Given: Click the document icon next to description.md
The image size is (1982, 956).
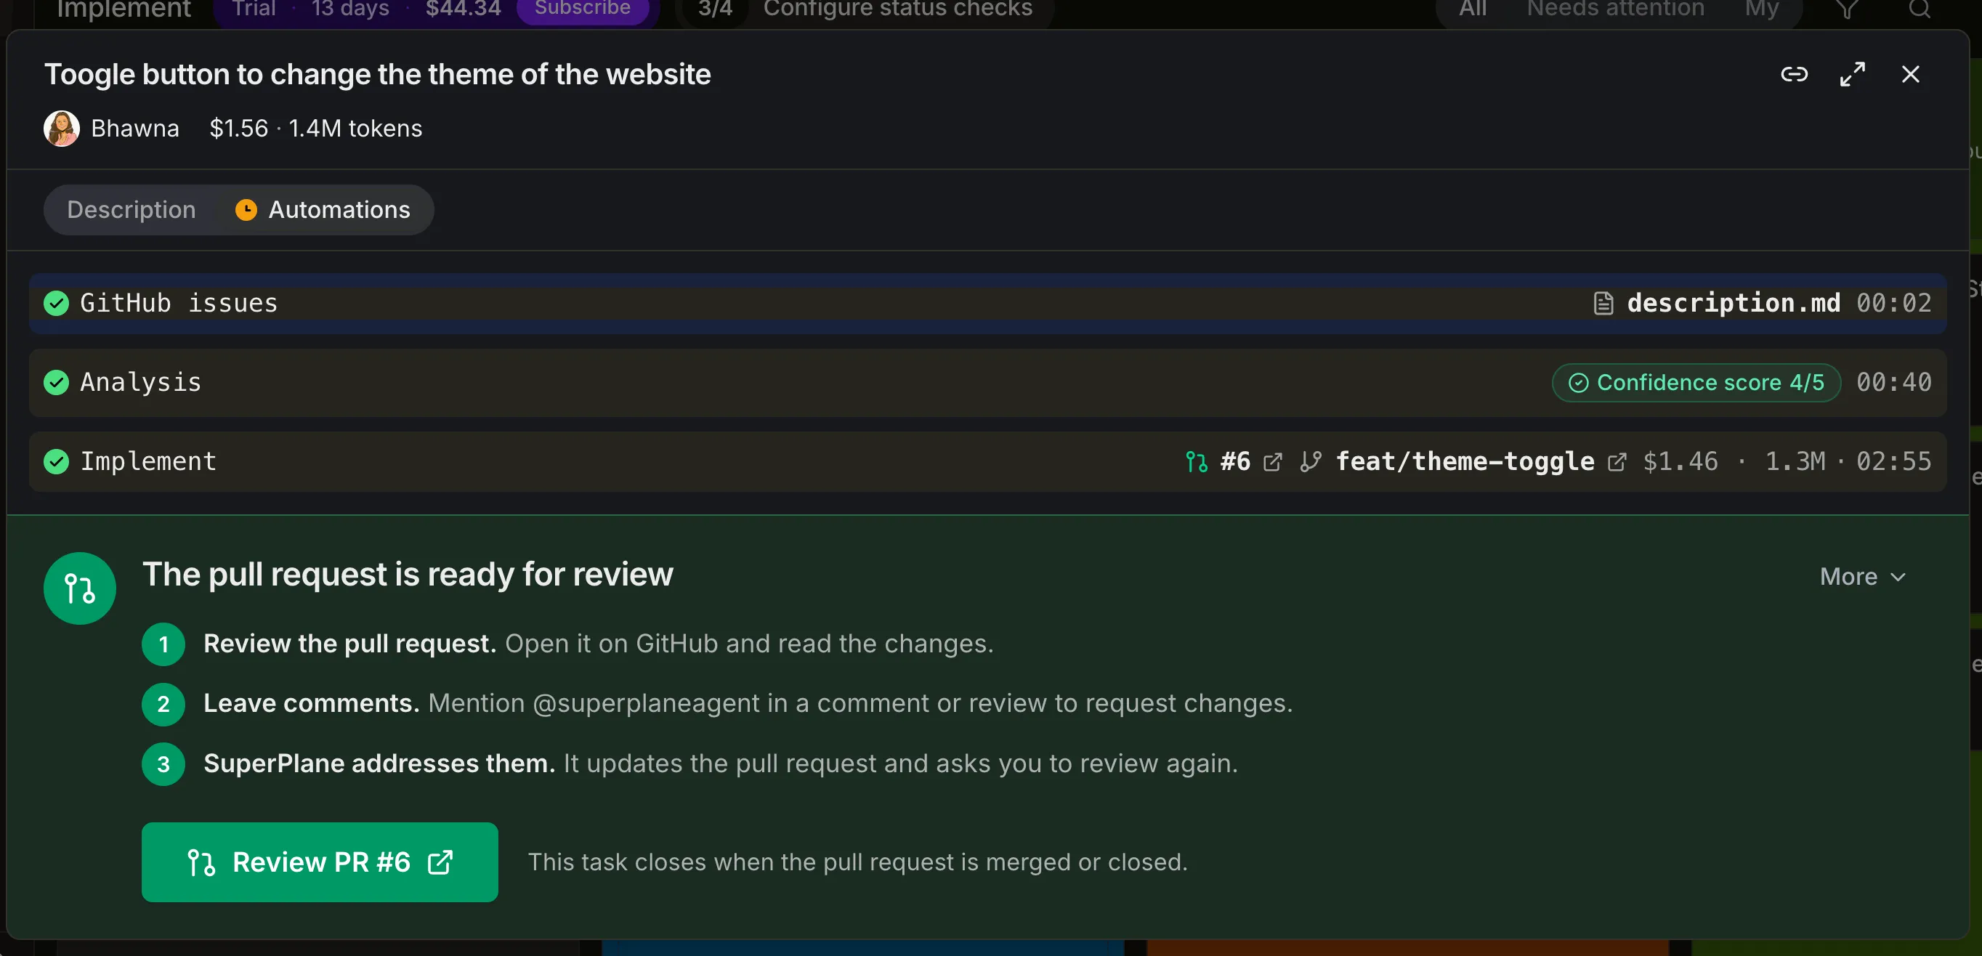Looking at the screenshot, I should (1603, 303).
